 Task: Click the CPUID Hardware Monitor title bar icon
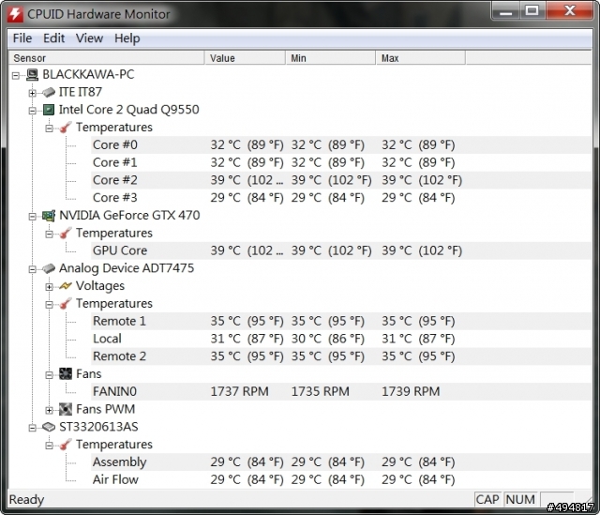point(15,14)
